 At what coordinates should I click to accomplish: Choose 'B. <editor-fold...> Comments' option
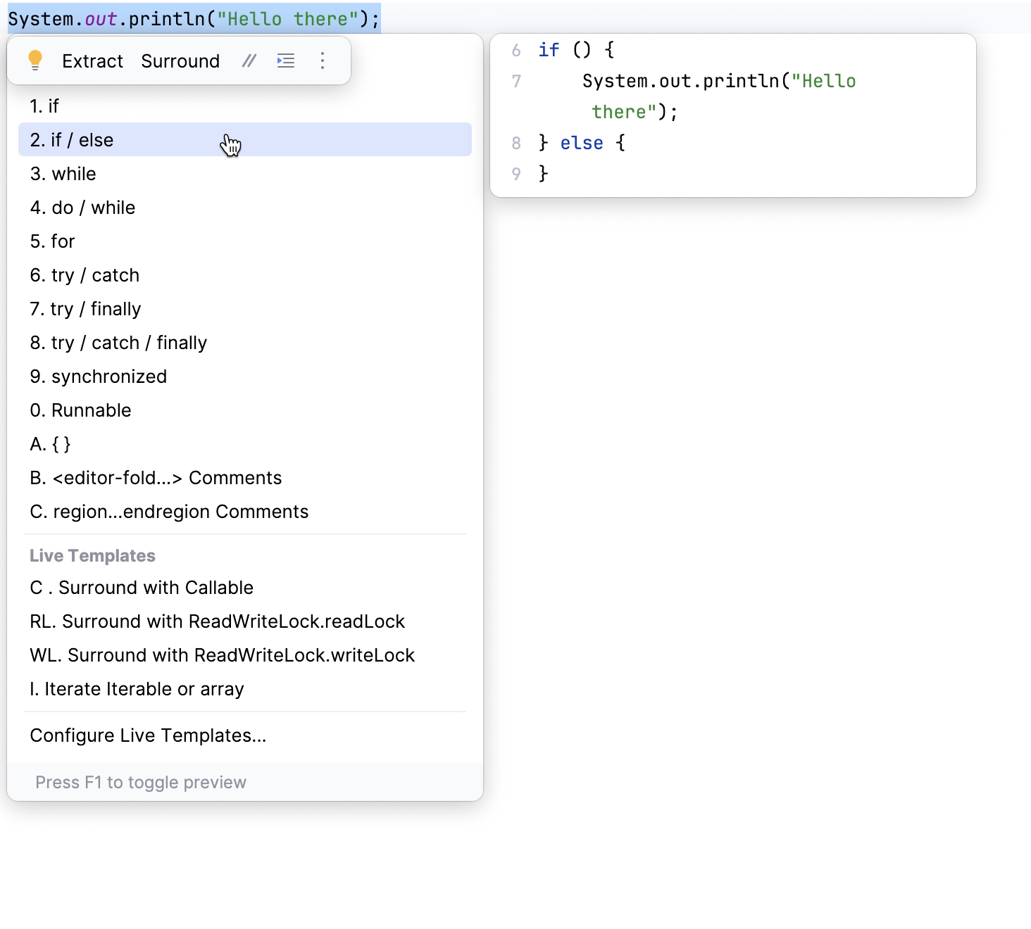156,478
